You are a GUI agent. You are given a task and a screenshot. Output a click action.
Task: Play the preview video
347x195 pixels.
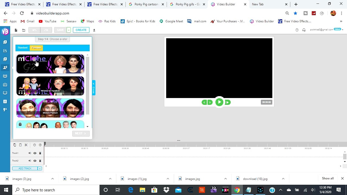pos(219,102)
